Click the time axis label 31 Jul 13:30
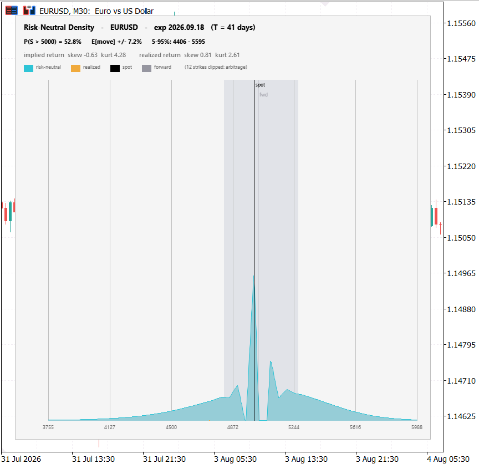Screen dimensions: 479x464 coord(93,459)
